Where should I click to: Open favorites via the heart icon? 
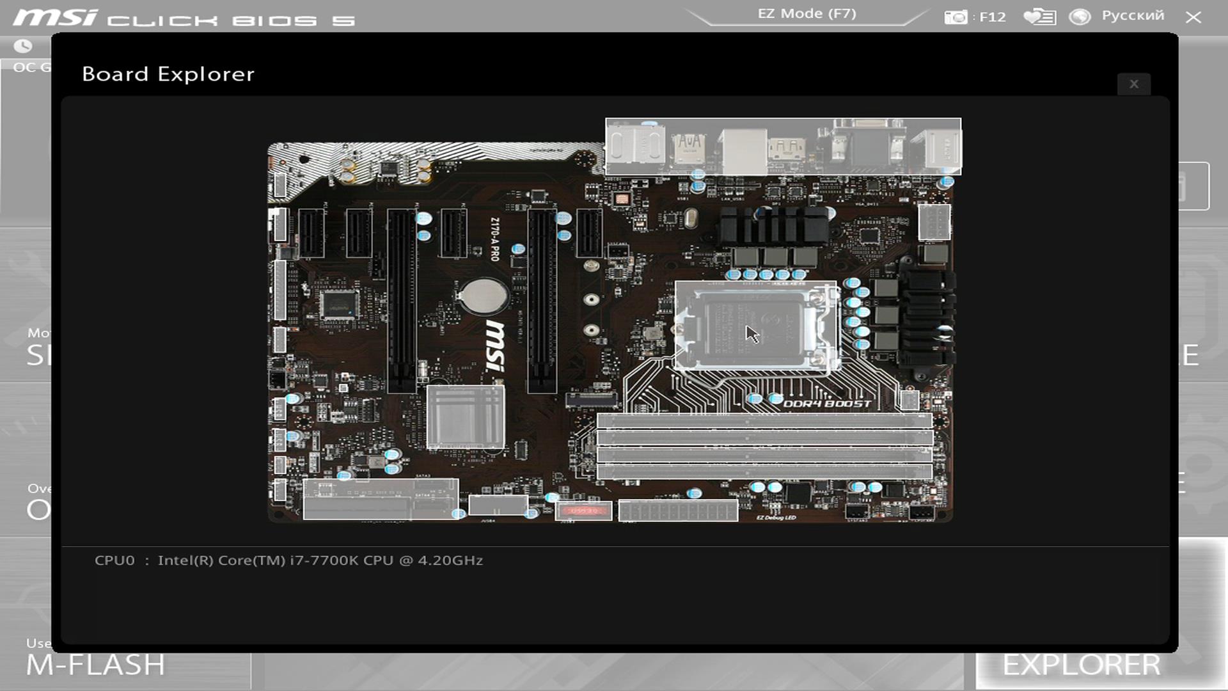point(1039,17)
